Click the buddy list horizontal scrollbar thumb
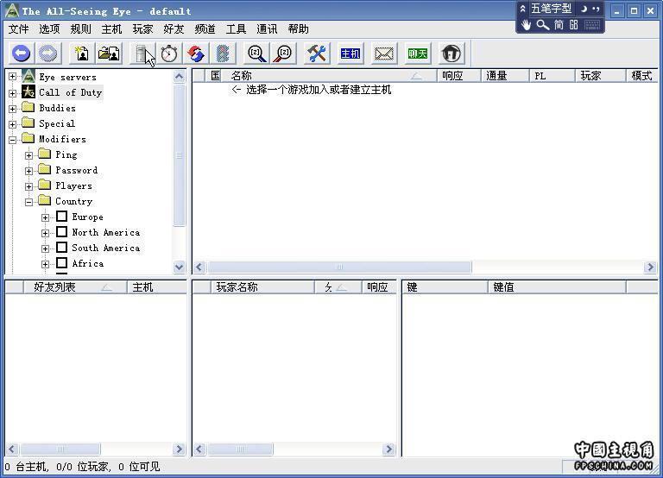This screenshot has width=663, height=478. click(60, 449)
